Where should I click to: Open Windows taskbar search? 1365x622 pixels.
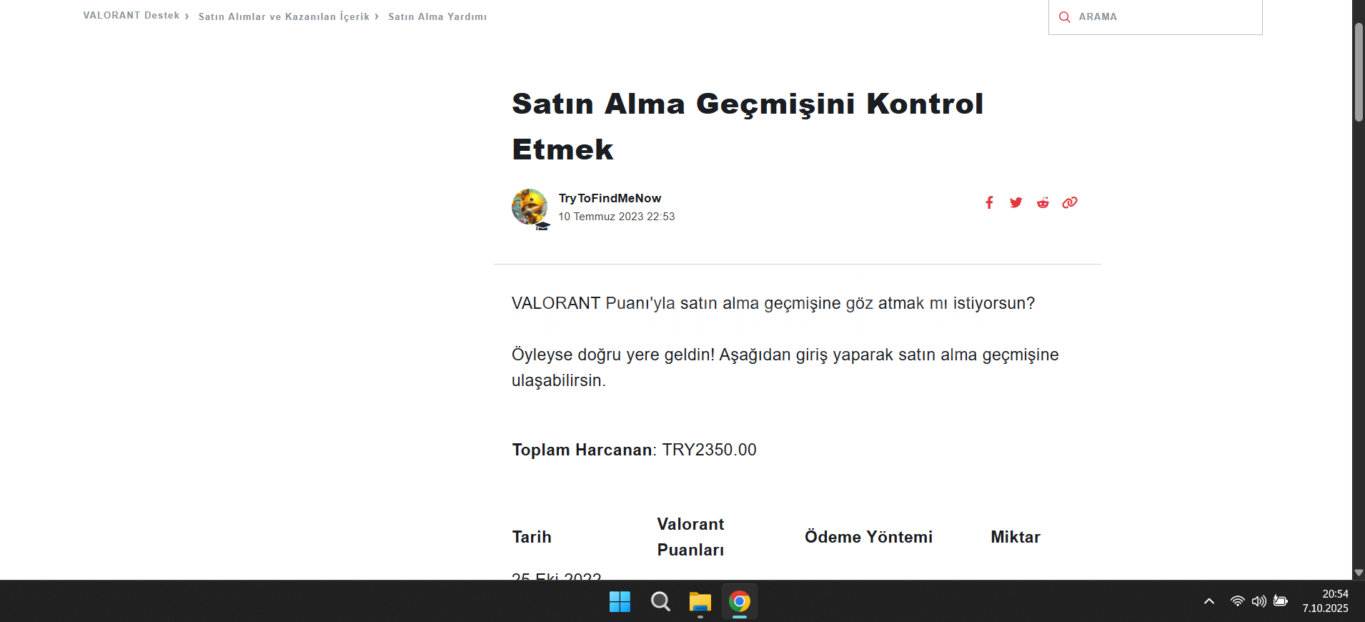point(660,602)
